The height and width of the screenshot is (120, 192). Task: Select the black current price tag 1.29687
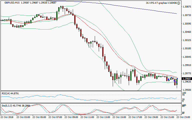[185, 78]
